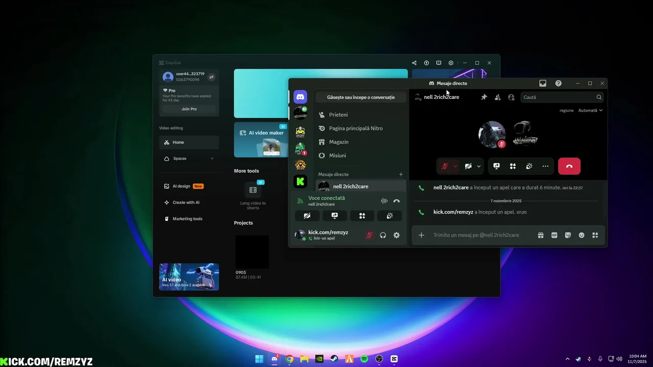Open Discord inbox icon in title bar
The height and width of the screenshot is (367, 653).
pyautogui.click(x=543, y=83)
